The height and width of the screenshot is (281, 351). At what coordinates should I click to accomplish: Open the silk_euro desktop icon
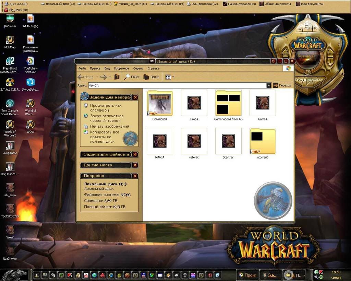coord(10,190)
